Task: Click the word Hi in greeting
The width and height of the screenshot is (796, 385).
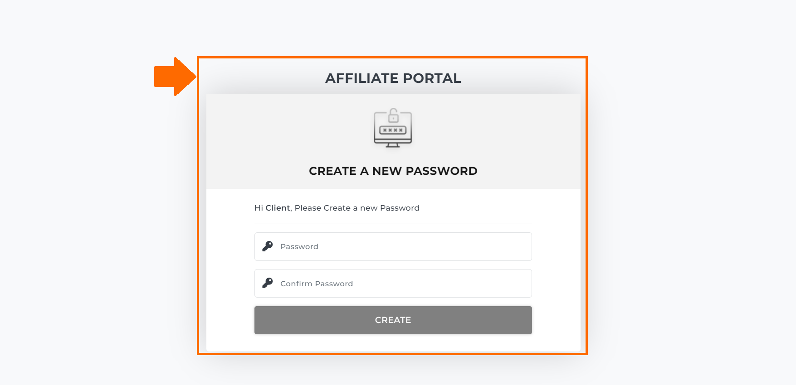Action: pyautogui.click(x=259, y=208)
